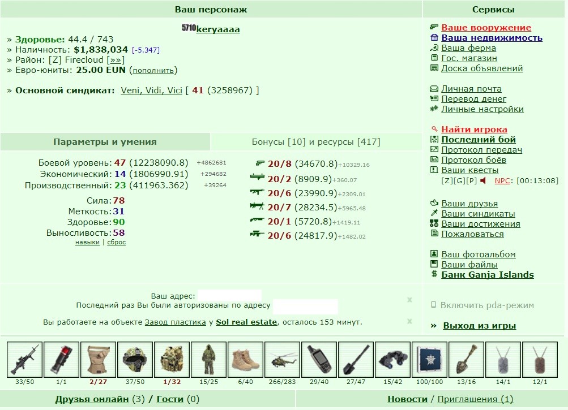The height and width of the screenshot is (410, 568).
Task: Open Ваши квесты
Action: coord(469,170)
